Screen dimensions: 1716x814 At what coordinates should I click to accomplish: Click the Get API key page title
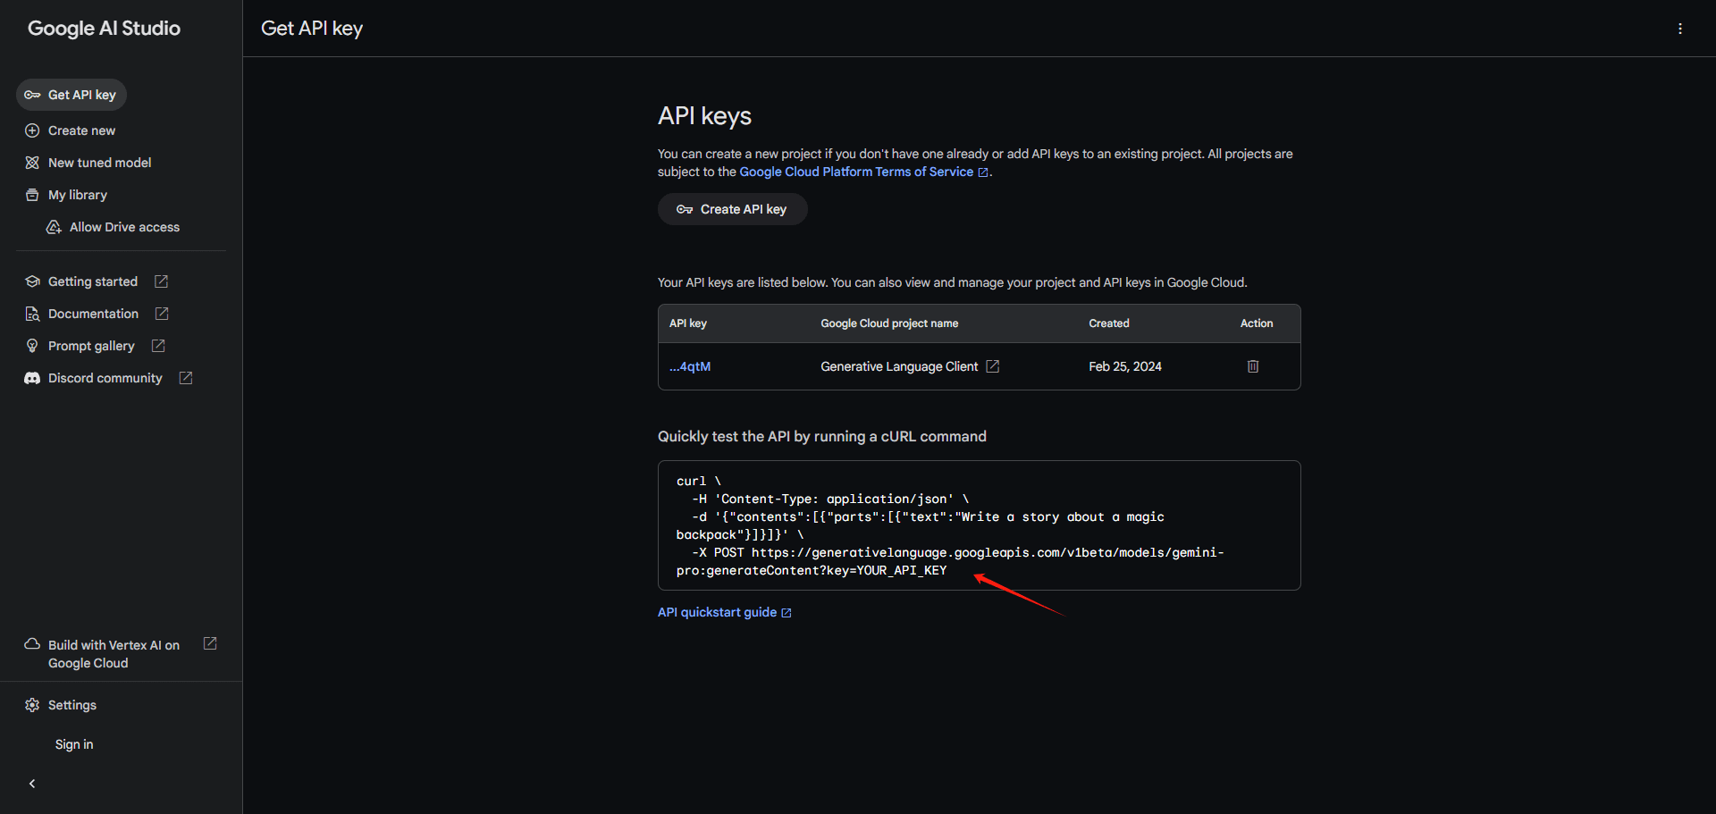312,29
